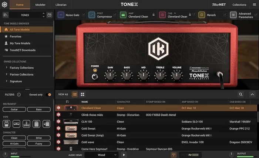Click the filters info icon
The width and height of the screenshot is (259, 158).
pyautogui.click(x=19, y=95)
